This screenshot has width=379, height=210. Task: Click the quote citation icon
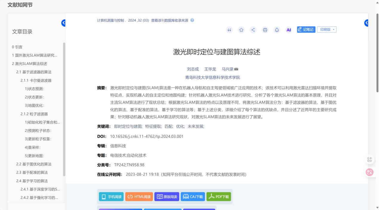pos(229,30)
